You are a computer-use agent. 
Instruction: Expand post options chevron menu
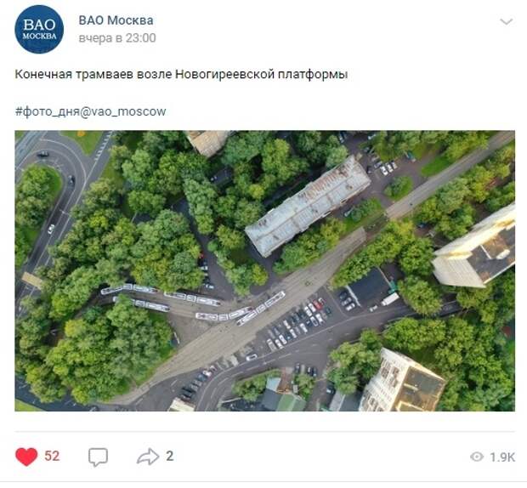coord(506,22)
